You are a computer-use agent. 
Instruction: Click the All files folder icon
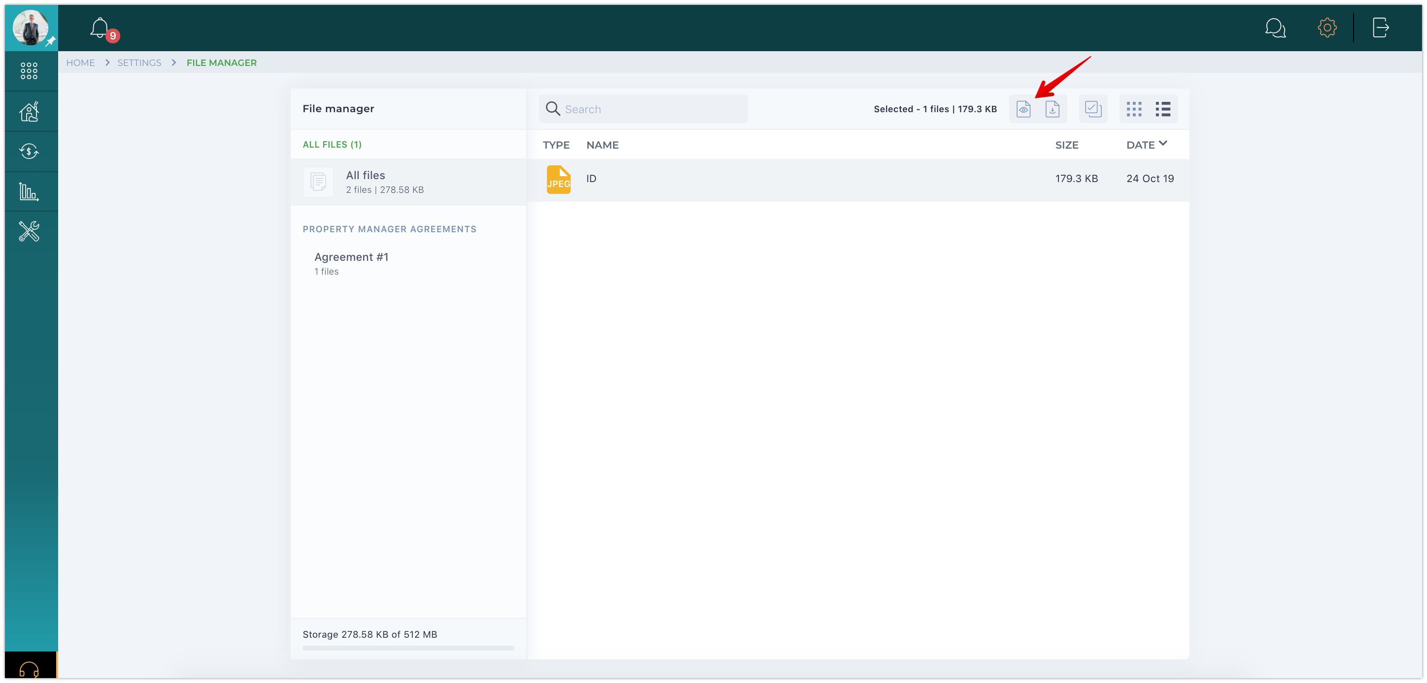pyautogui.click(x=318, y=182)
